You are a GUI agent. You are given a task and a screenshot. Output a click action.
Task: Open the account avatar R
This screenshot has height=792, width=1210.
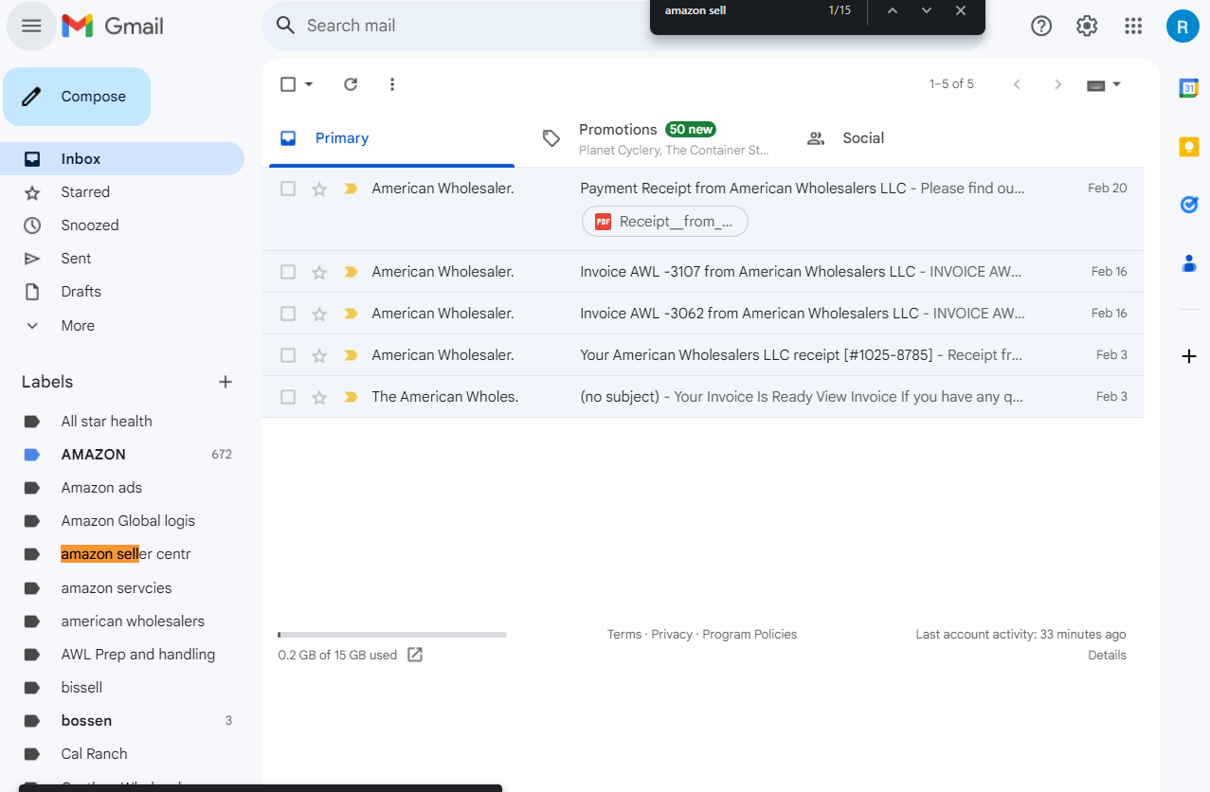pyautogui.click(x=1183, y=26)
